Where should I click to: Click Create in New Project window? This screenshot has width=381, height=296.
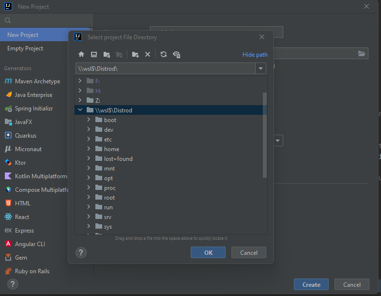tap(311, 284)
